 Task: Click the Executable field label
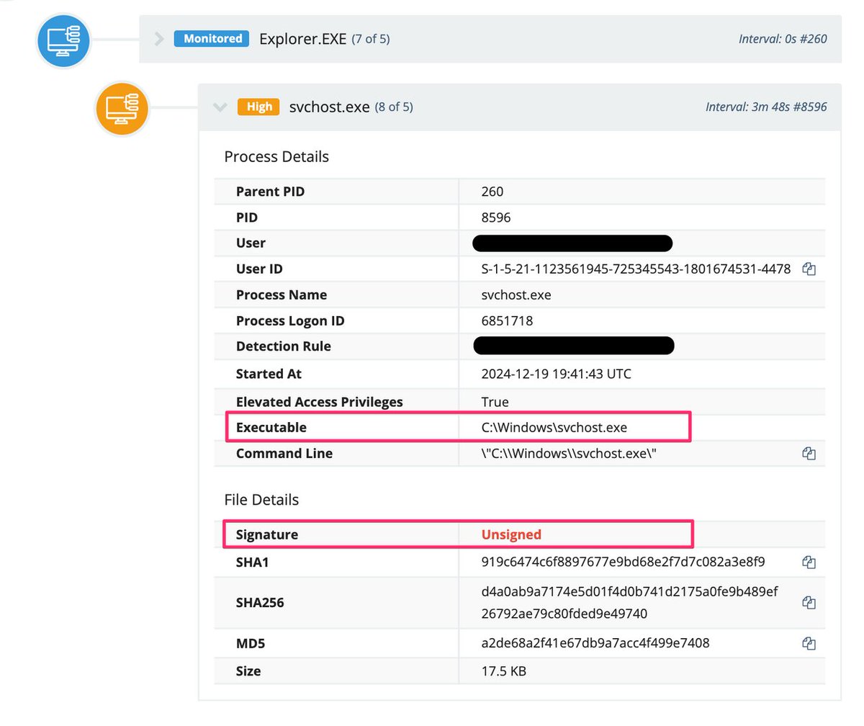pyautogui.click(x=271, y=428)
